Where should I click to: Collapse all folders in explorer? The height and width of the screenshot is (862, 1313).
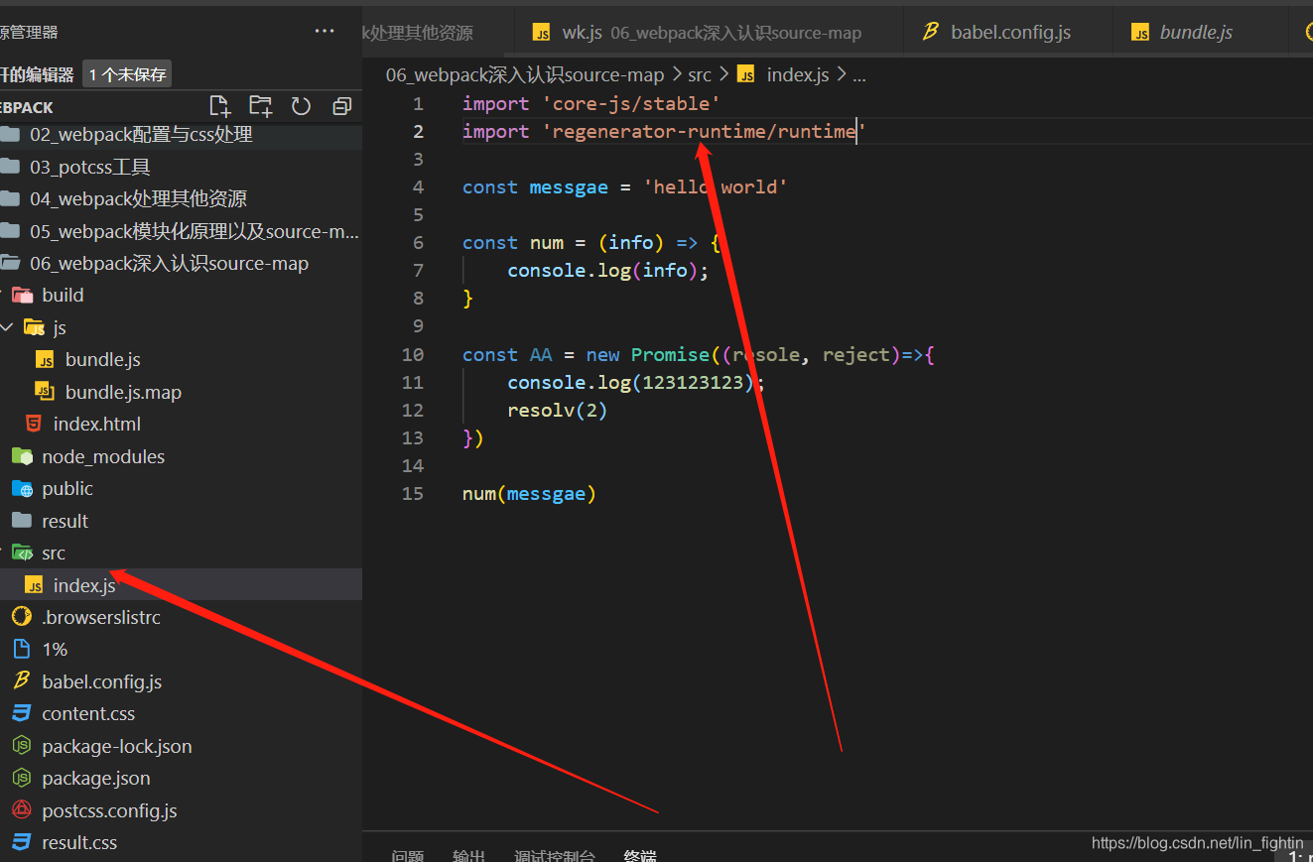coord(342,106)
